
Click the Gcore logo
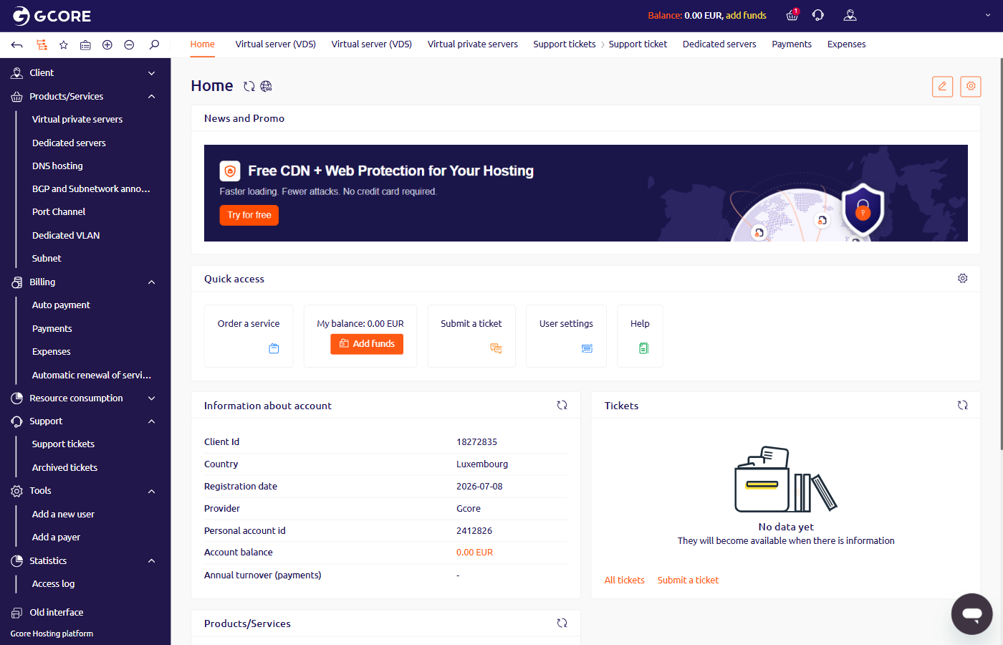pyautogui.click(x=52, y=16)
